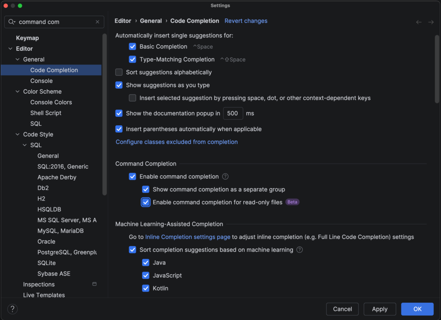Click help icon beside Enable command completion
This screenshot has width=441, height=320.
(x=225, y=177)
